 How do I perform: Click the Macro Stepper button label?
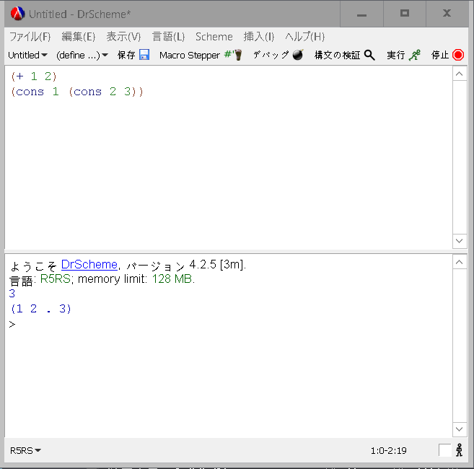190,56
